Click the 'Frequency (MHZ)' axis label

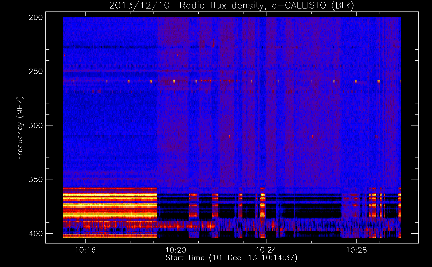[20, 128]
